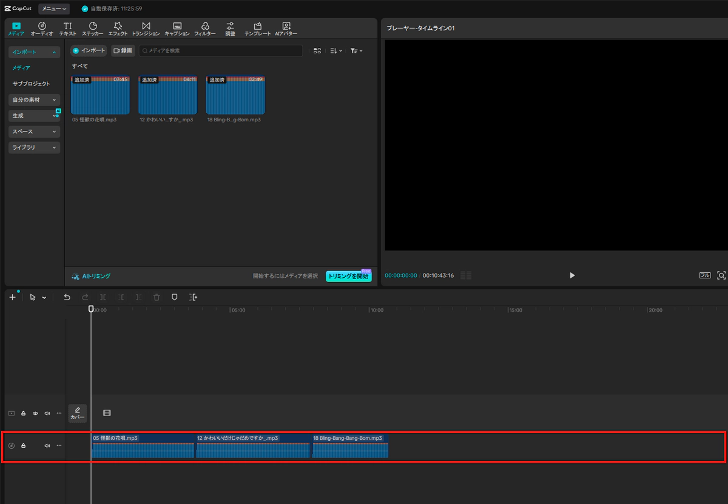This screenshot has width=728, height=504.
Task: Select メディア in the sidebar
Action: pos(21,68)
